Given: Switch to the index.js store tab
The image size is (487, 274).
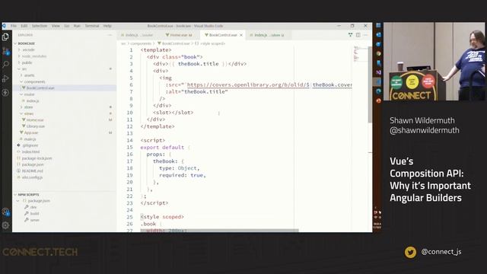Looking at the screenshot, I should 269,35.
